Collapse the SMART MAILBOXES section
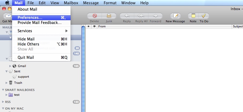Viewport: 243px width, 112px height. click(x=3, y=90)
